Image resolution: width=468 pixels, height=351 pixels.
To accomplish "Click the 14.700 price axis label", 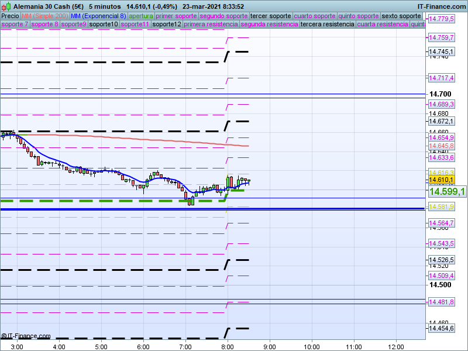I will pyautogui.click(x=440, y=94).
